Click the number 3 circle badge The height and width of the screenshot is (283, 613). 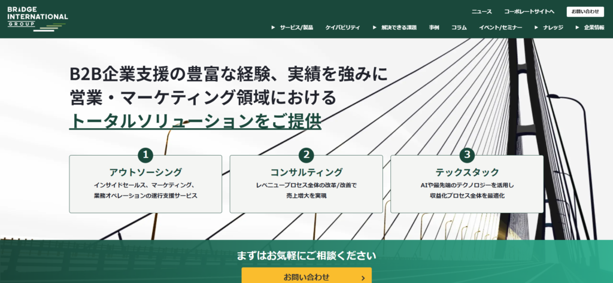click(467, 155)
